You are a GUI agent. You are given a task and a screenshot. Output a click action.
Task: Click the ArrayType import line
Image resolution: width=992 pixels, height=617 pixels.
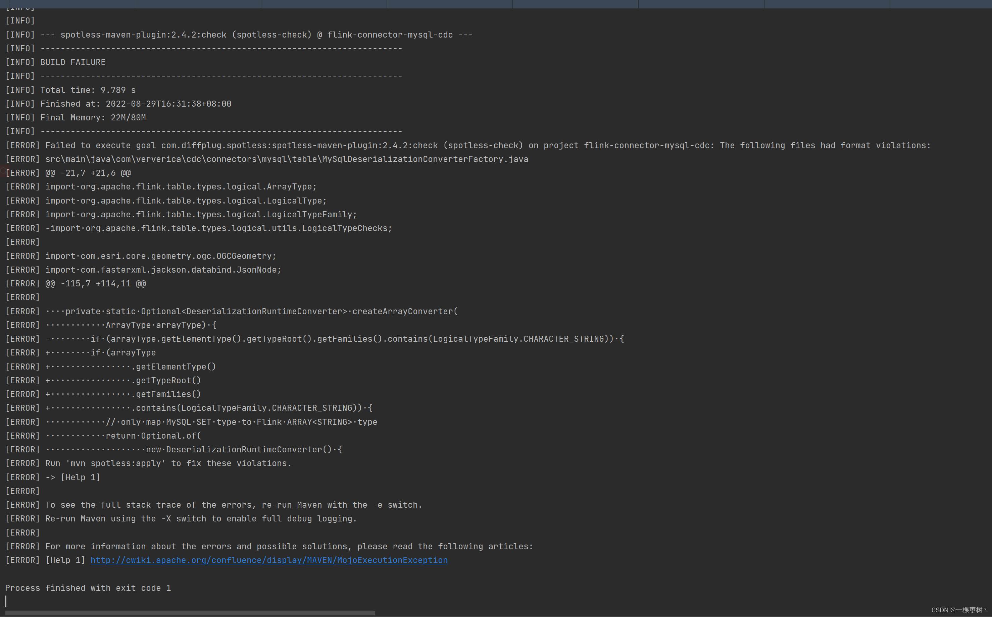pos(160,186)
